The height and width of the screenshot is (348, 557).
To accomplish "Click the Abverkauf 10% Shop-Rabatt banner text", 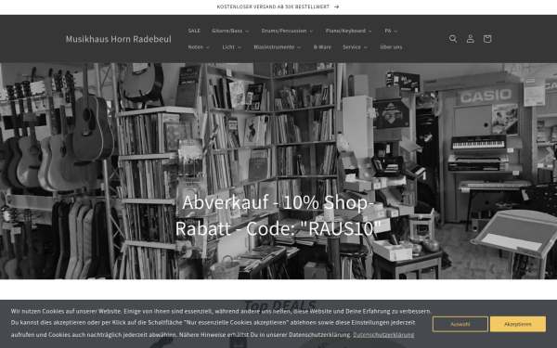I will [278, 215].
